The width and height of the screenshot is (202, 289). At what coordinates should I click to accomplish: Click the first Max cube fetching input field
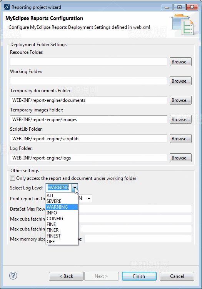pos(135,219)
